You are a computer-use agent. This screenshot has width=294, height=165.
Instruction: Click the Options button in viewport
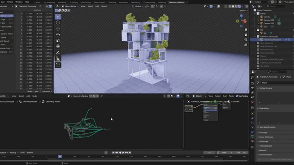coord(243,11)
